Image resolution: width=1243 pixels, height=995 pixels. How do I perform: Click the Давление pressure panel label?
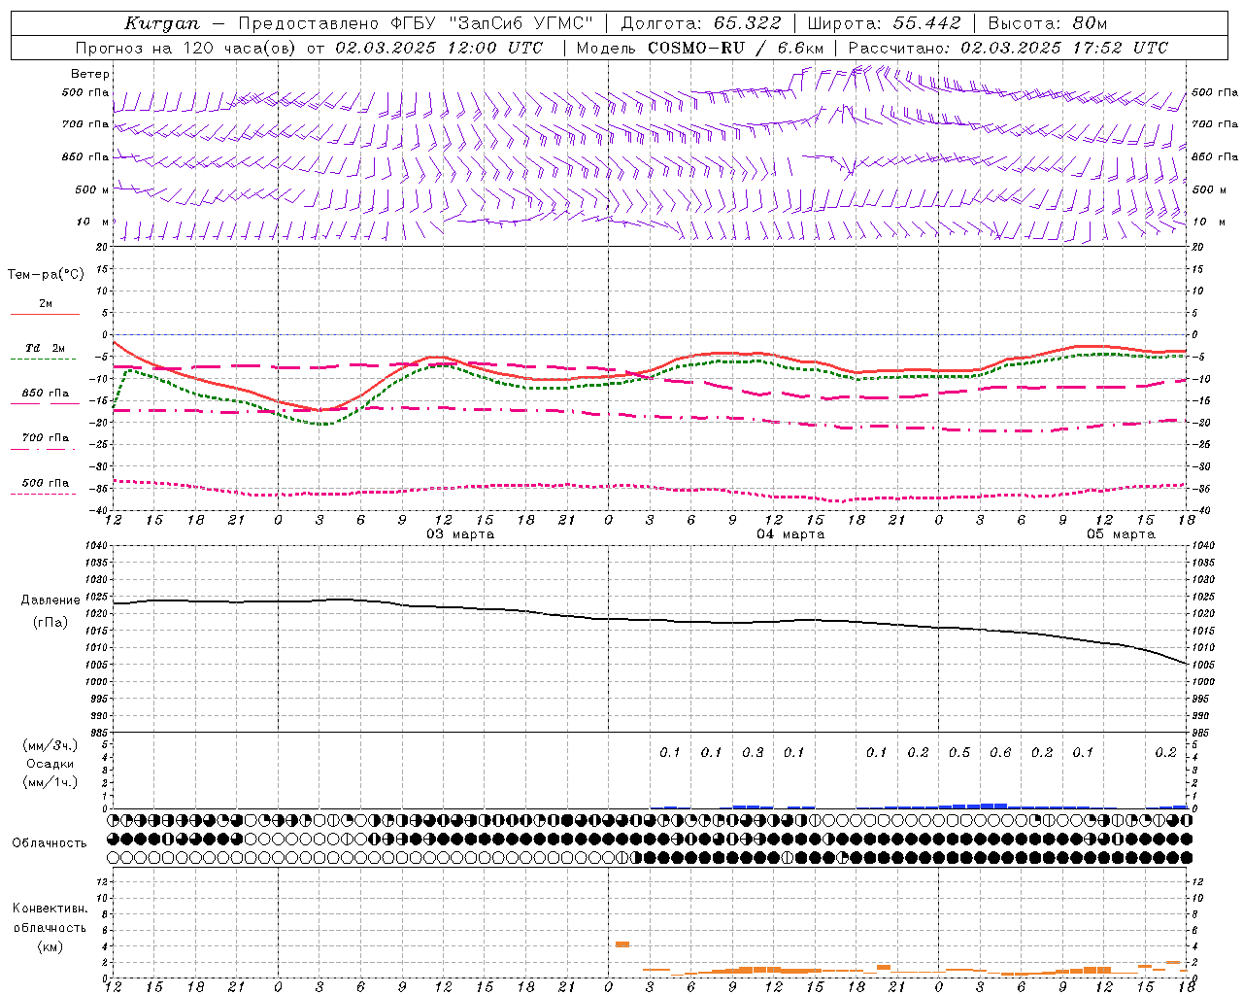click(x=51, y=600)
